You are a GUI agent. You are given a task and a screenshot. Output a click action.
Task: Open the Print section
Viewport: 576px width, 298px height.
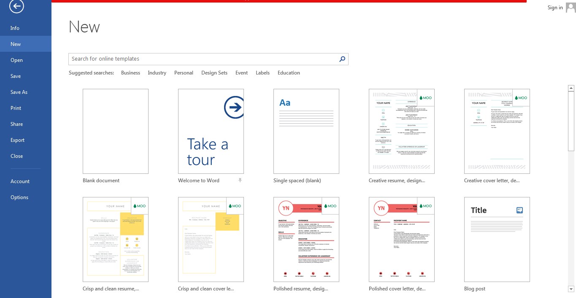[x=16, y=108]
